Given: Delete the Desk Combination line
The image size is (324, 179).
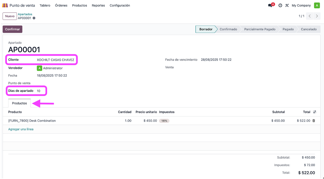Looking at the screenshot, I should pyautogui.click(x=314, y=121).
